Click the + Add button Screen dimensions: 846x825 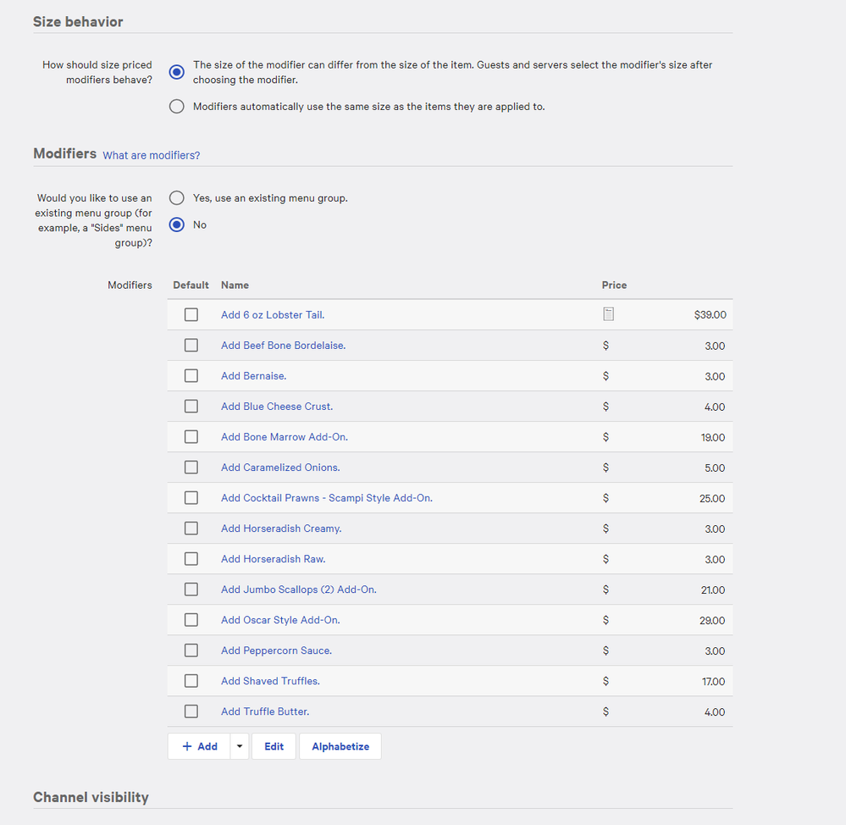[x=200, y=746]
